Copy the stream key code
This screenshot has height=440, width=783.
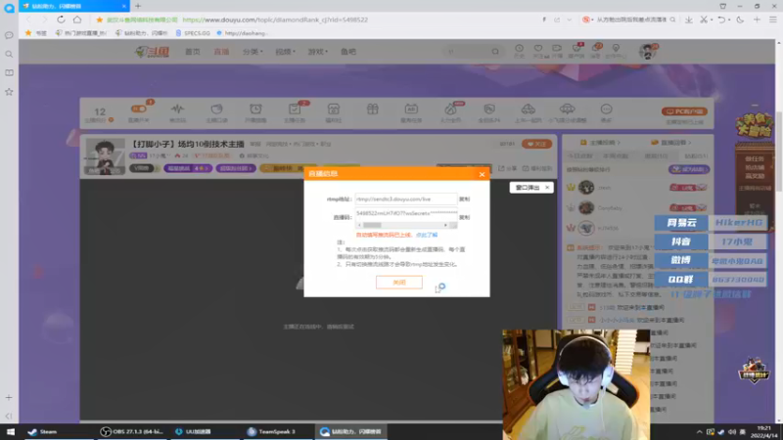464,217
